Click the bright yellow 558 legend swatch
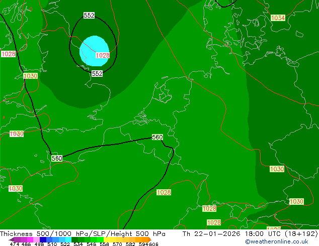Screen dimensions: 319x246 tap(107, 239)
